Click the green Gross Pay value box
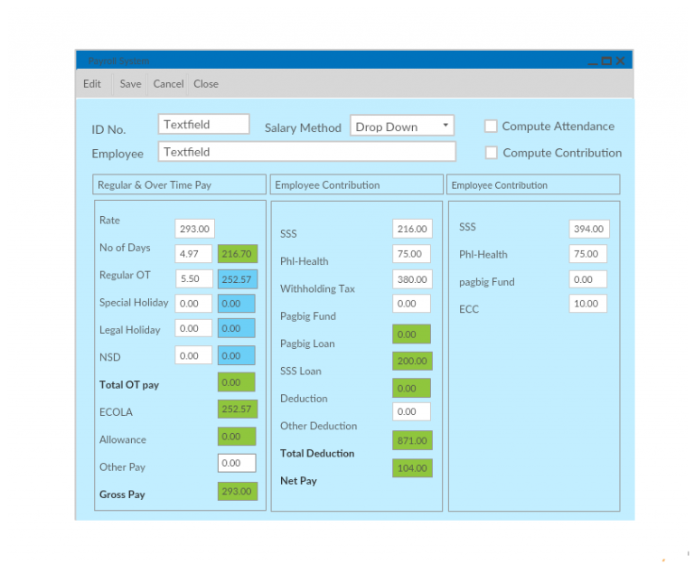 point(237,492)
